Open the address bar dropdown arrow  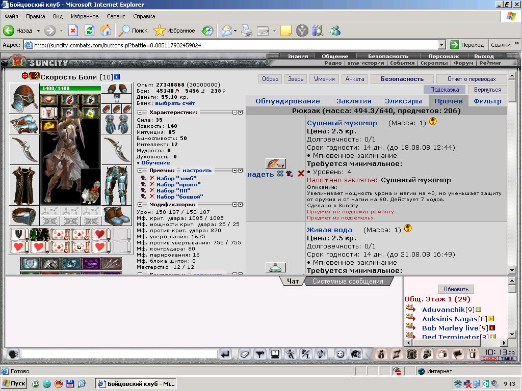441,45
